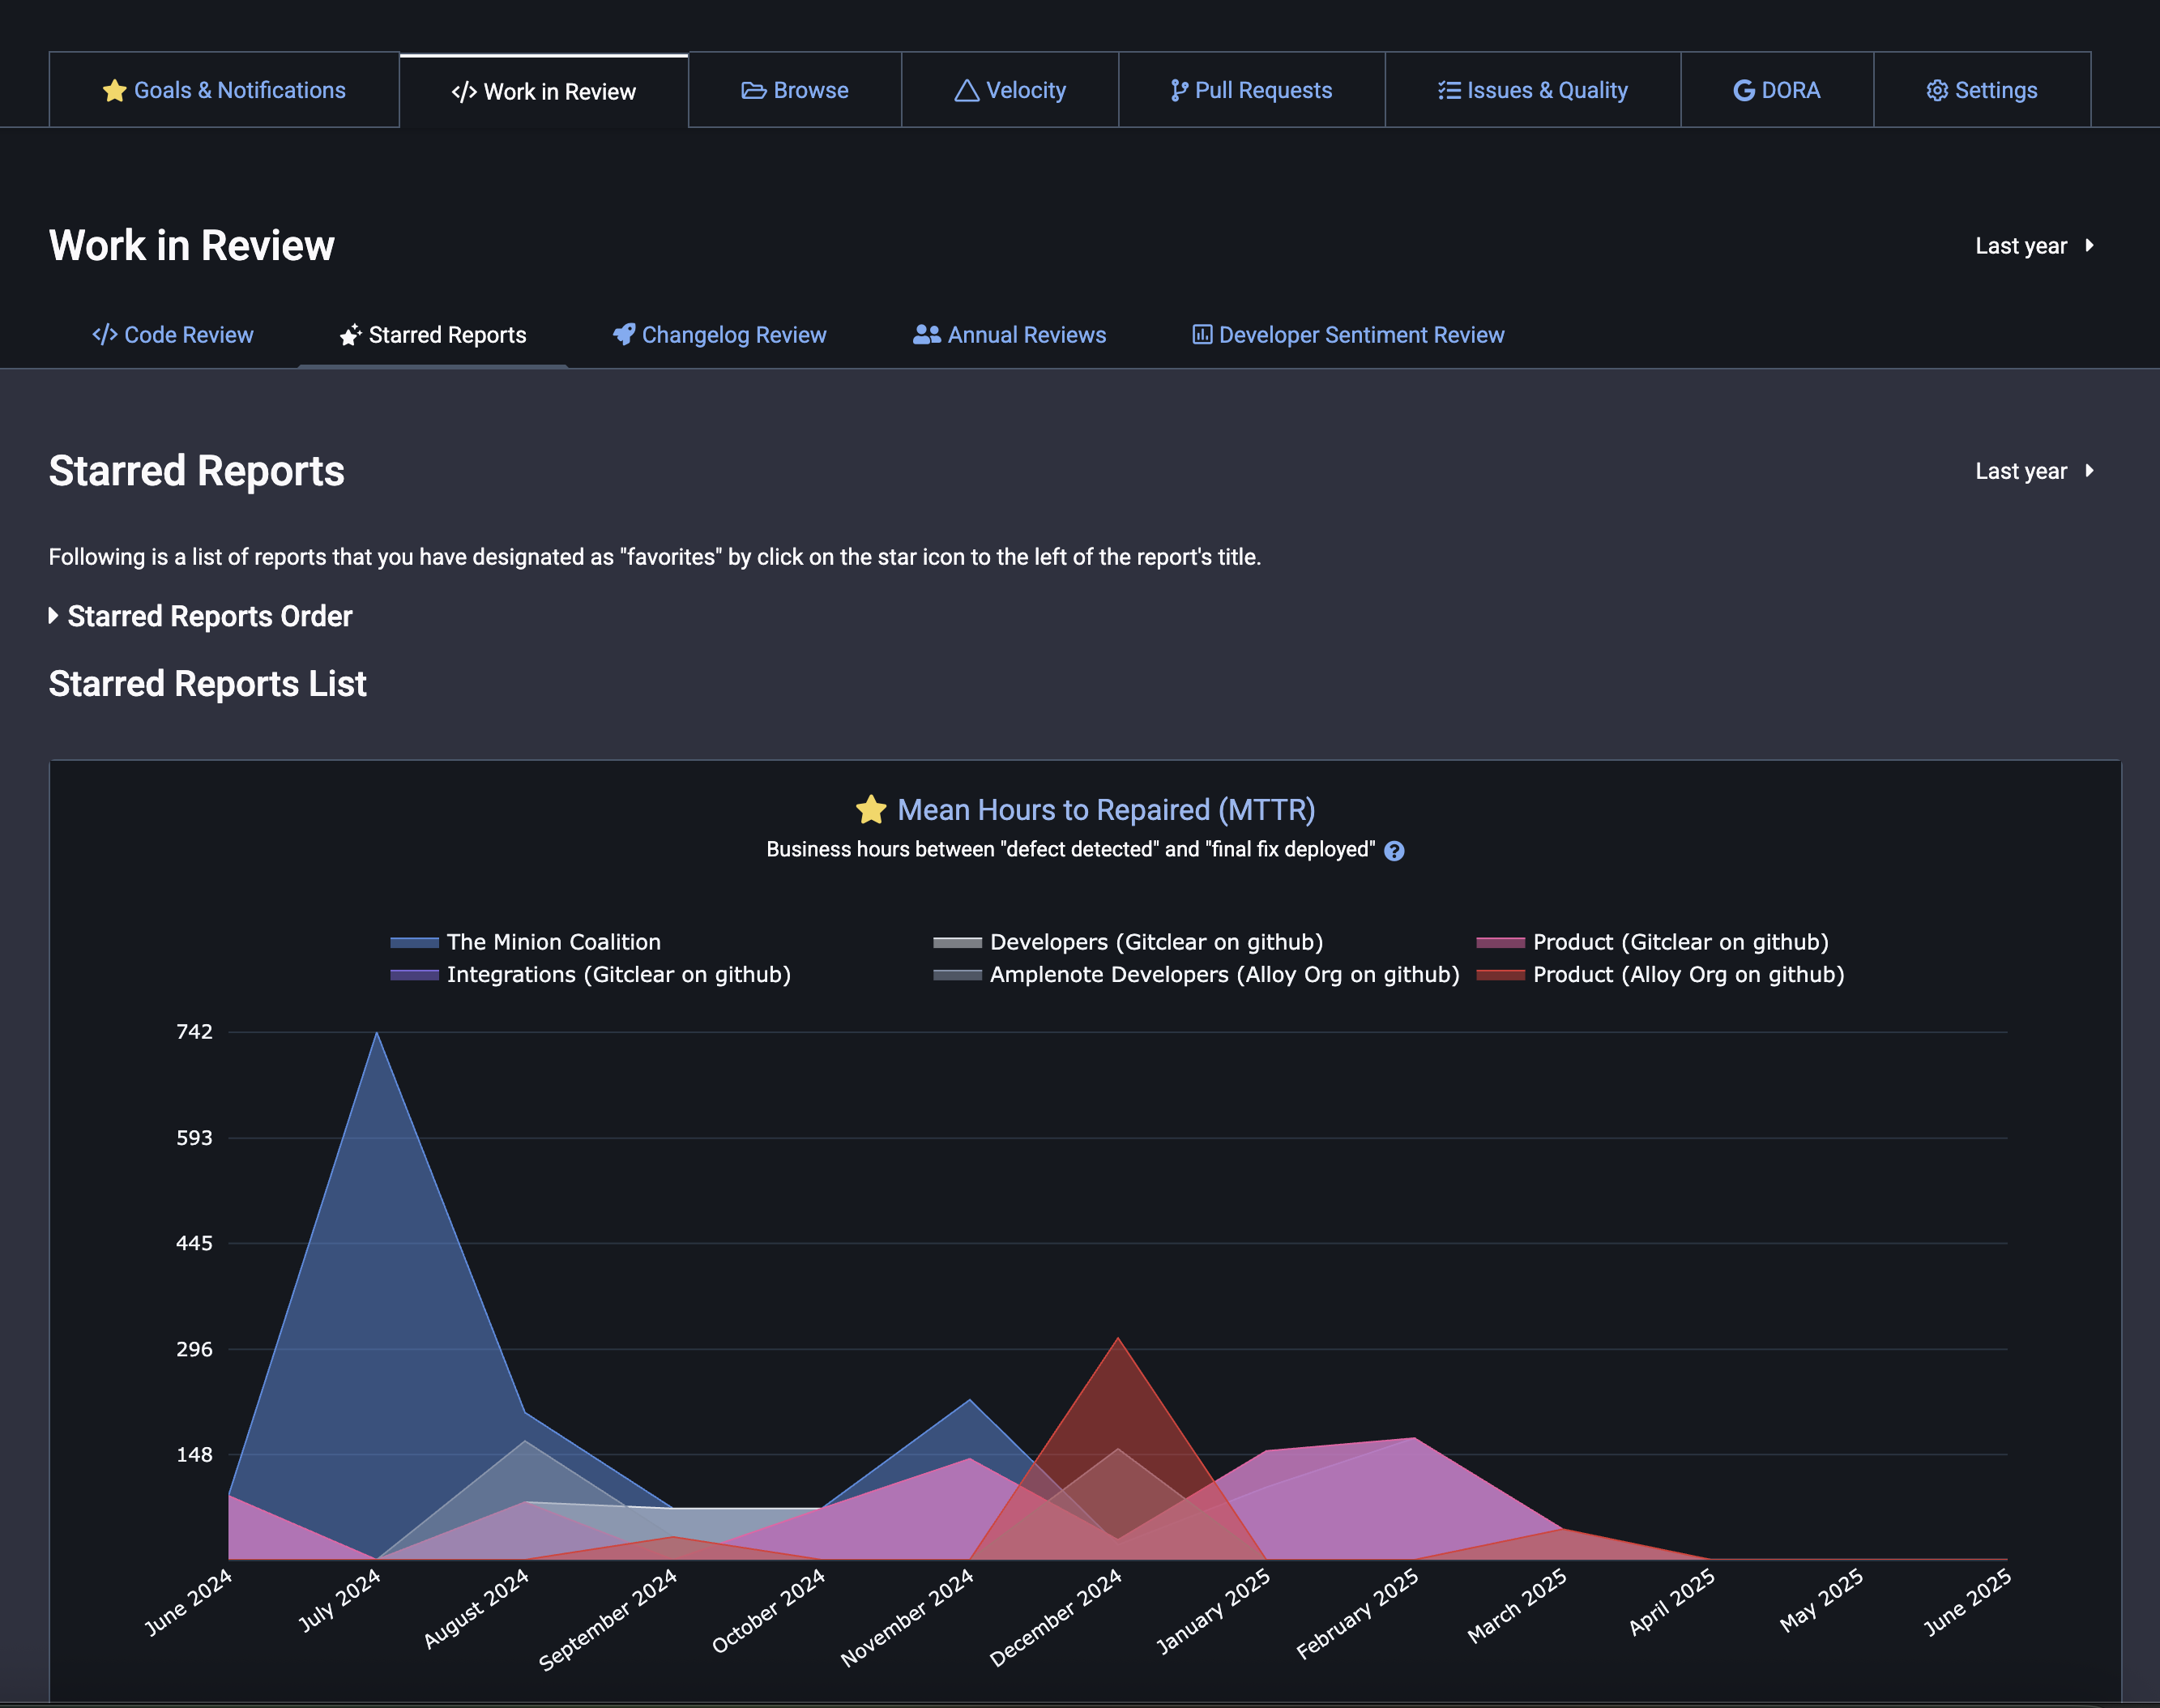Image resolution: width=2160 pixels, height=1708 pixels.
Task: Click the Settings gear icon
Action: [x=1937, y=91]
